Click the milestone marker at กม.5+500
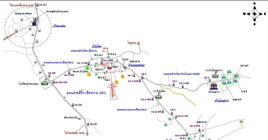Image resolution: width=268 pixels, height=140 pixels. (x=187, y=135)
